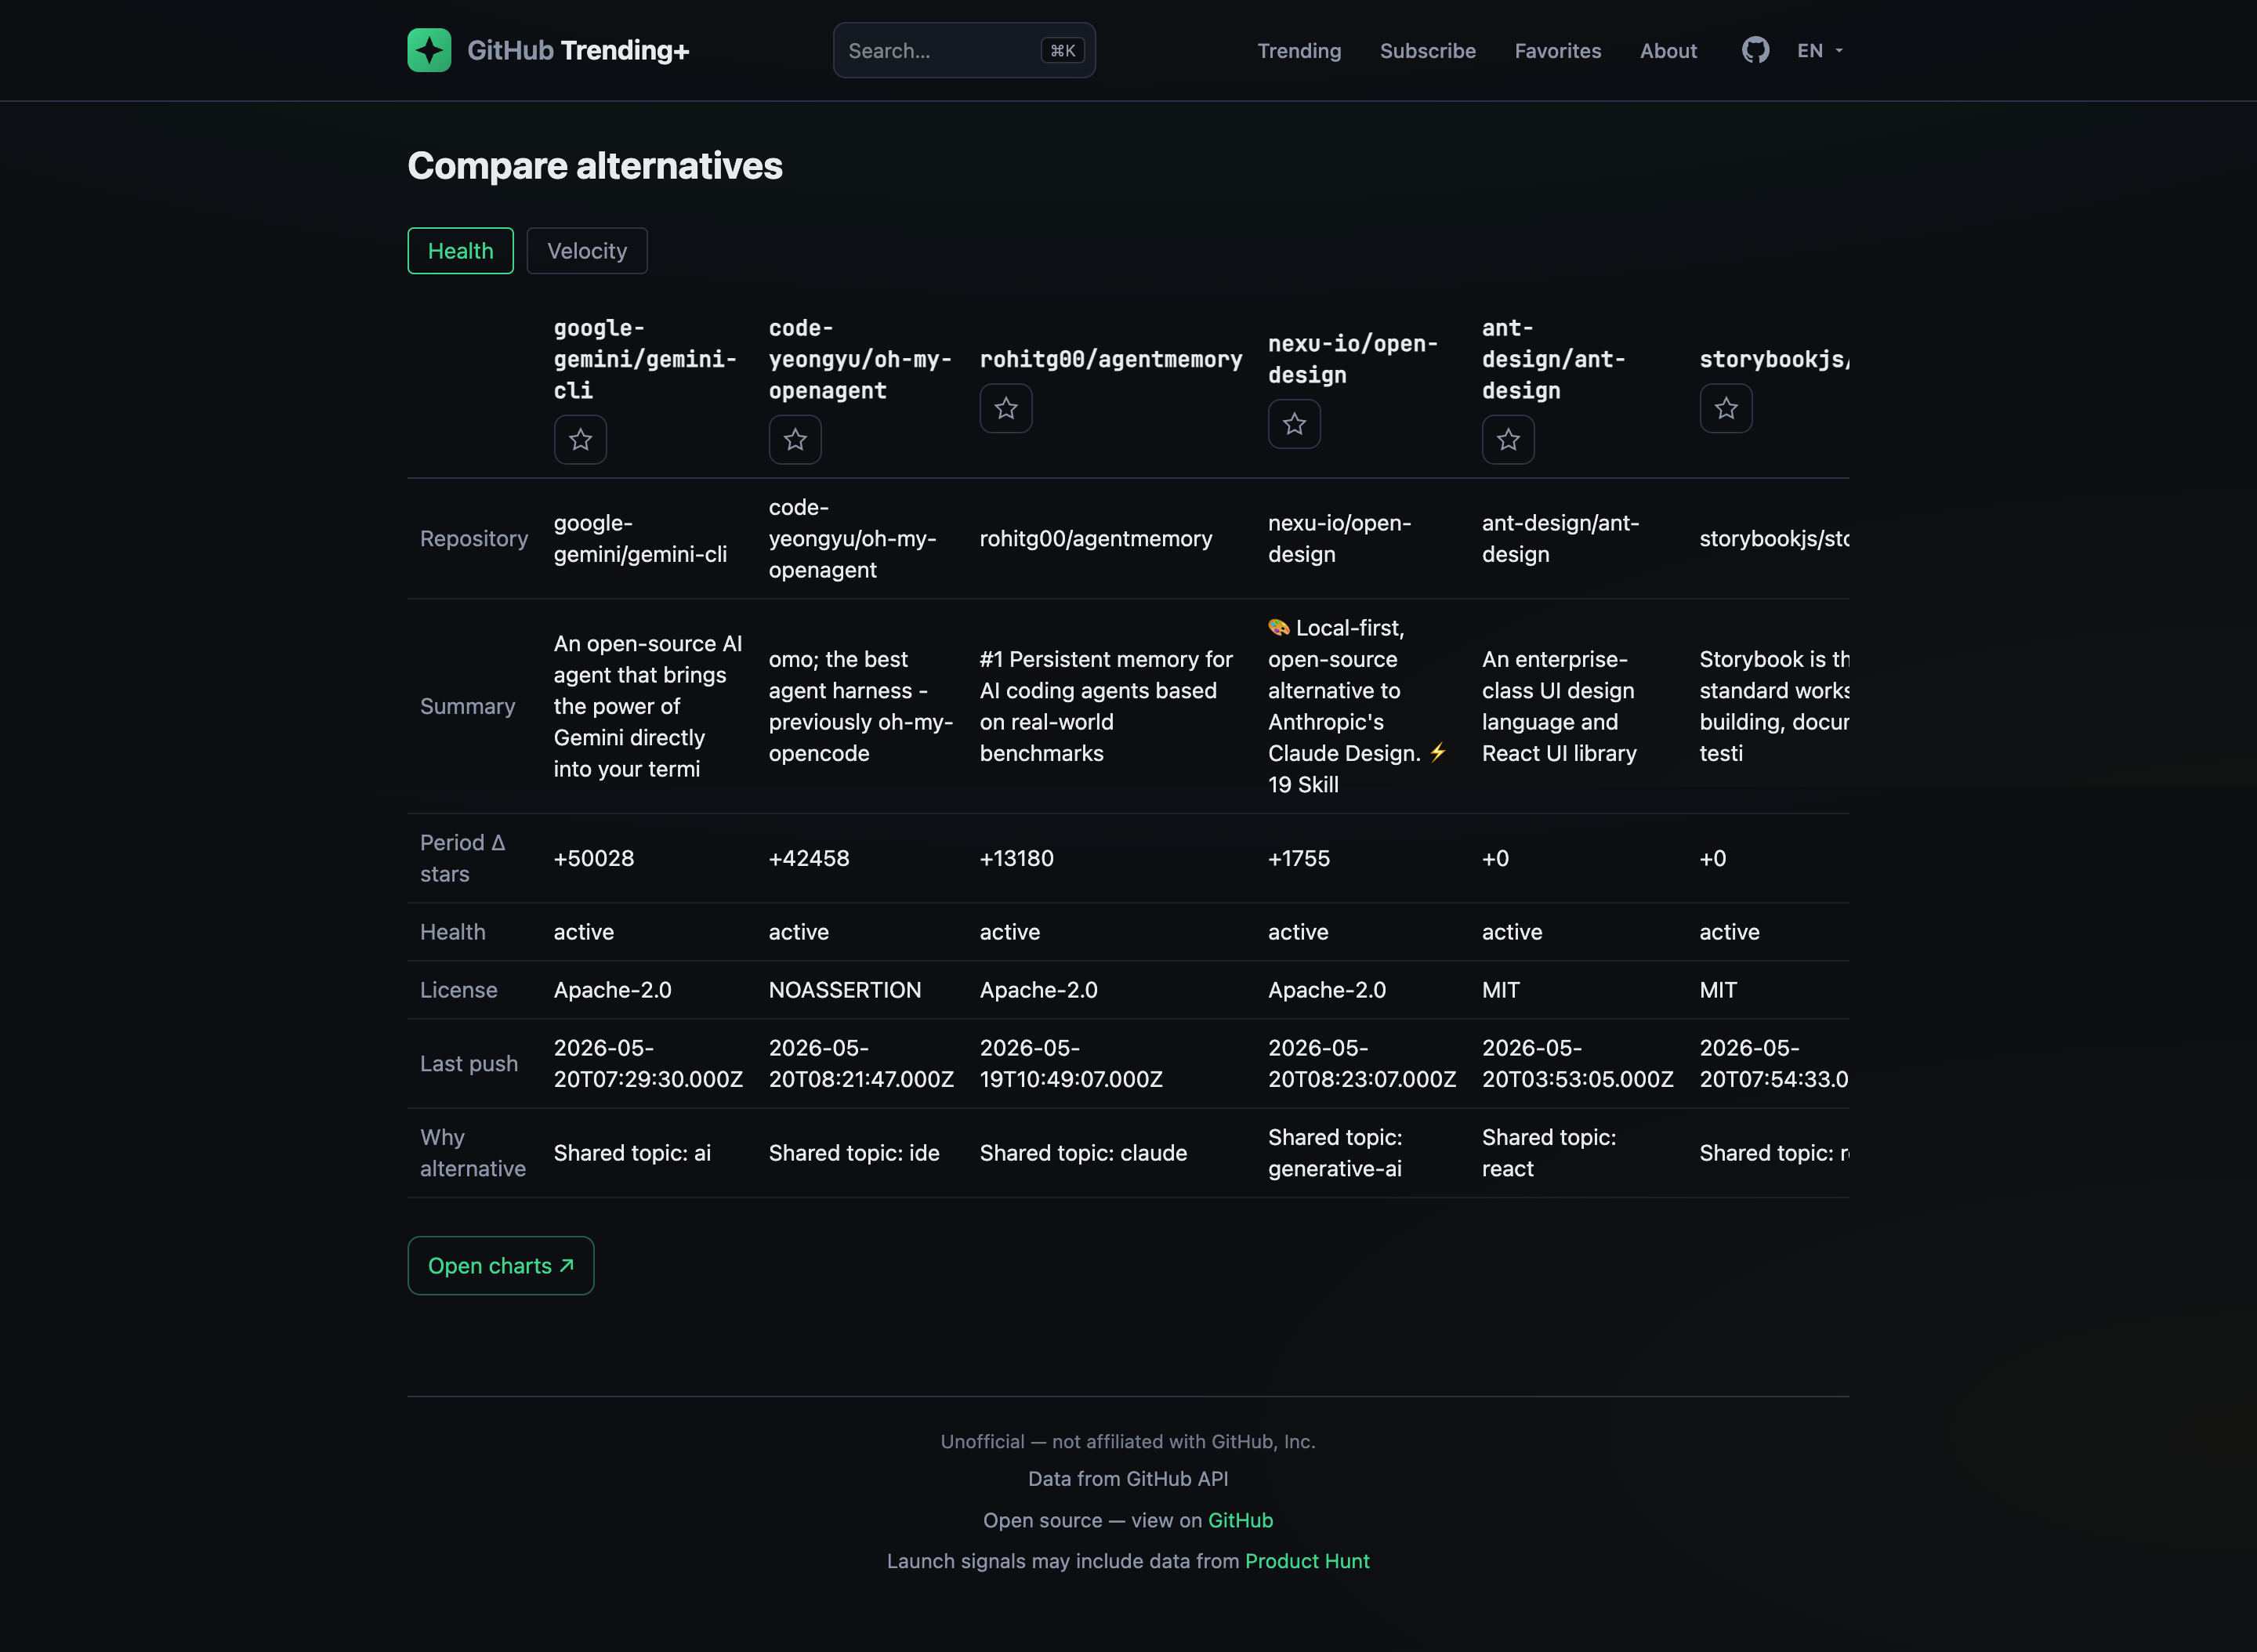Open Favorites in the top navigation
Viewport: 2257px width, 1652px height.
1557,50
